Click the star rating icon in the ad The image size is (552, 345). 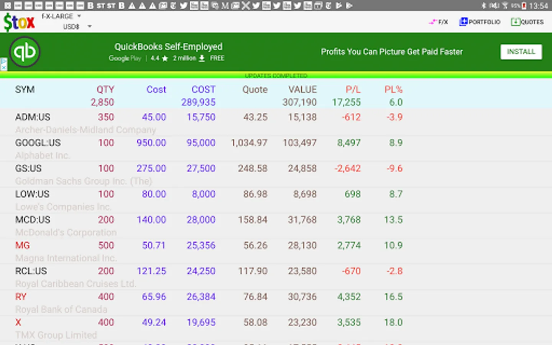point(165,58)
